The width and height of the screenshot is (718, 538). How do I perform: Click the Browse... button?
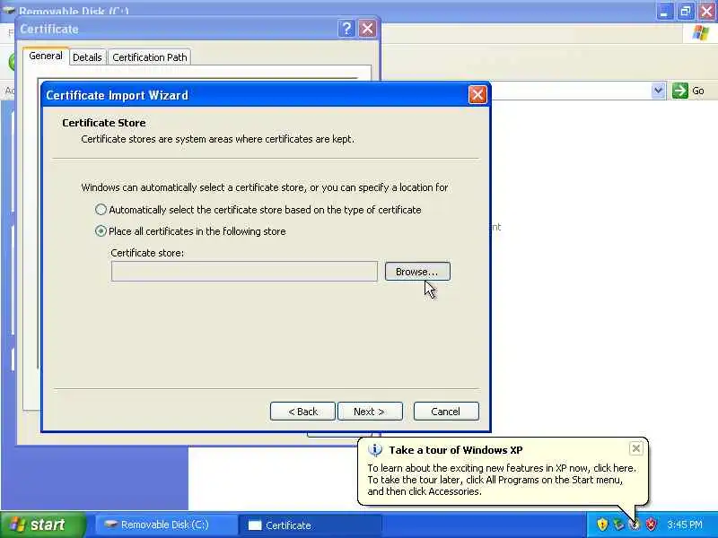click(x=417, y=272)
